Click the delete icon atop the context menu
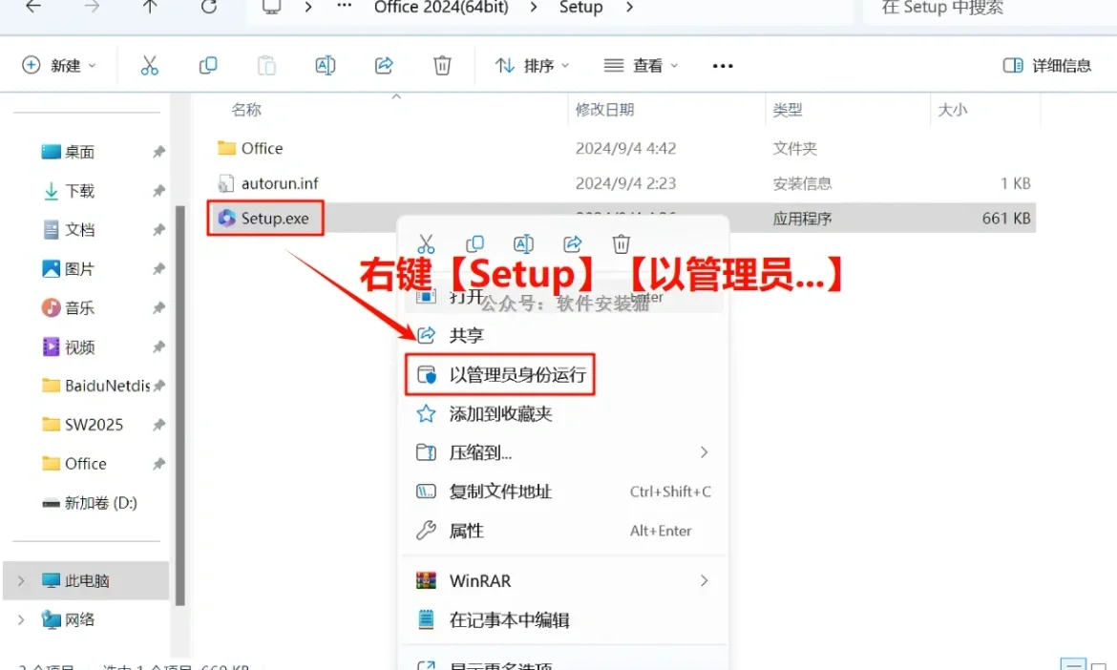The width and height of the screenshot is (1117, 670). [622, 243]
